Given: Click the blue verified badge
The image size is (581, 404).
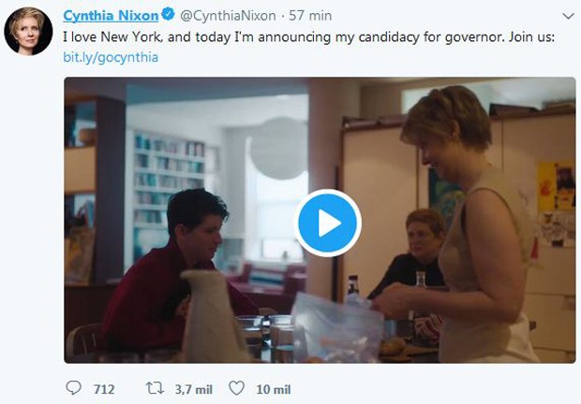Looking at the screenshot, I should tap(169, 14).
